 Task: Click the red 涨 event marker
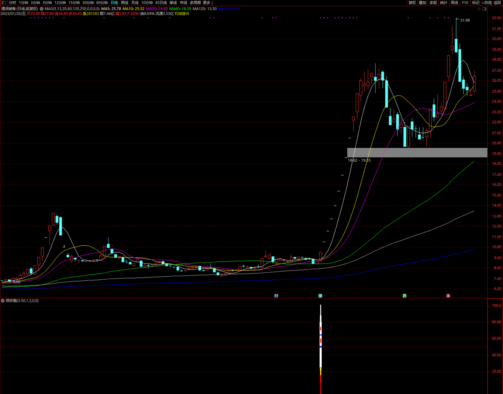point(448,296)
